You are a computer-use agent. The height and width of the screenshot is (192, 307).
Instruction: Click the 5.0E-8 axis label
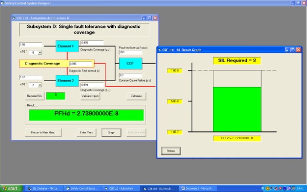point(175,101)
